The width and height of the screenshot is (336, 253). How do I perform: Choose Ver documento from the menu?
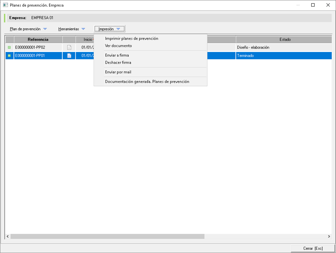[x=118, y=46]
